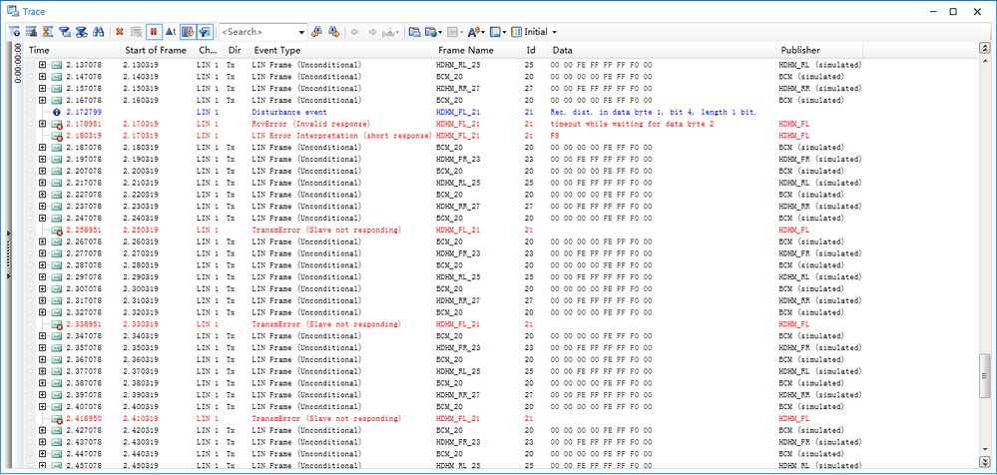Sort by the Time column header
This screenshot has width=997, height=475.
(72, 50)
